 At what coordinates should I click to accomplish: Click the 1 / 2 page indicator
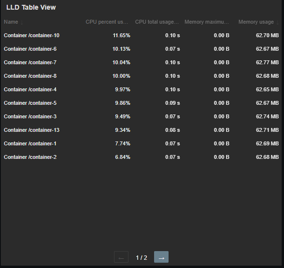click(x=142, y=257)
